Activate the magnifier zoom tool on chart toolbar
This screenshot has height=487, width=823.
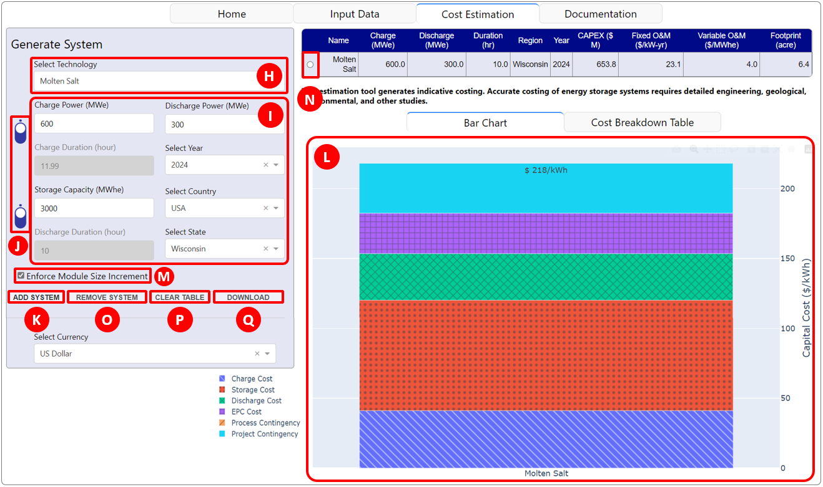pyautogui.click(x=694, y=150)
